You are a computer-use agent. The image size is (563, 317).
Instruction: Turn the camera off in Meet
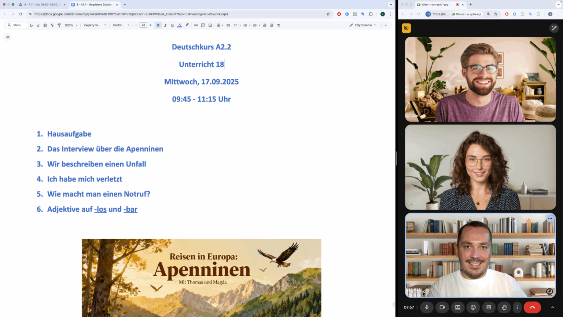[x=442, y=307]
